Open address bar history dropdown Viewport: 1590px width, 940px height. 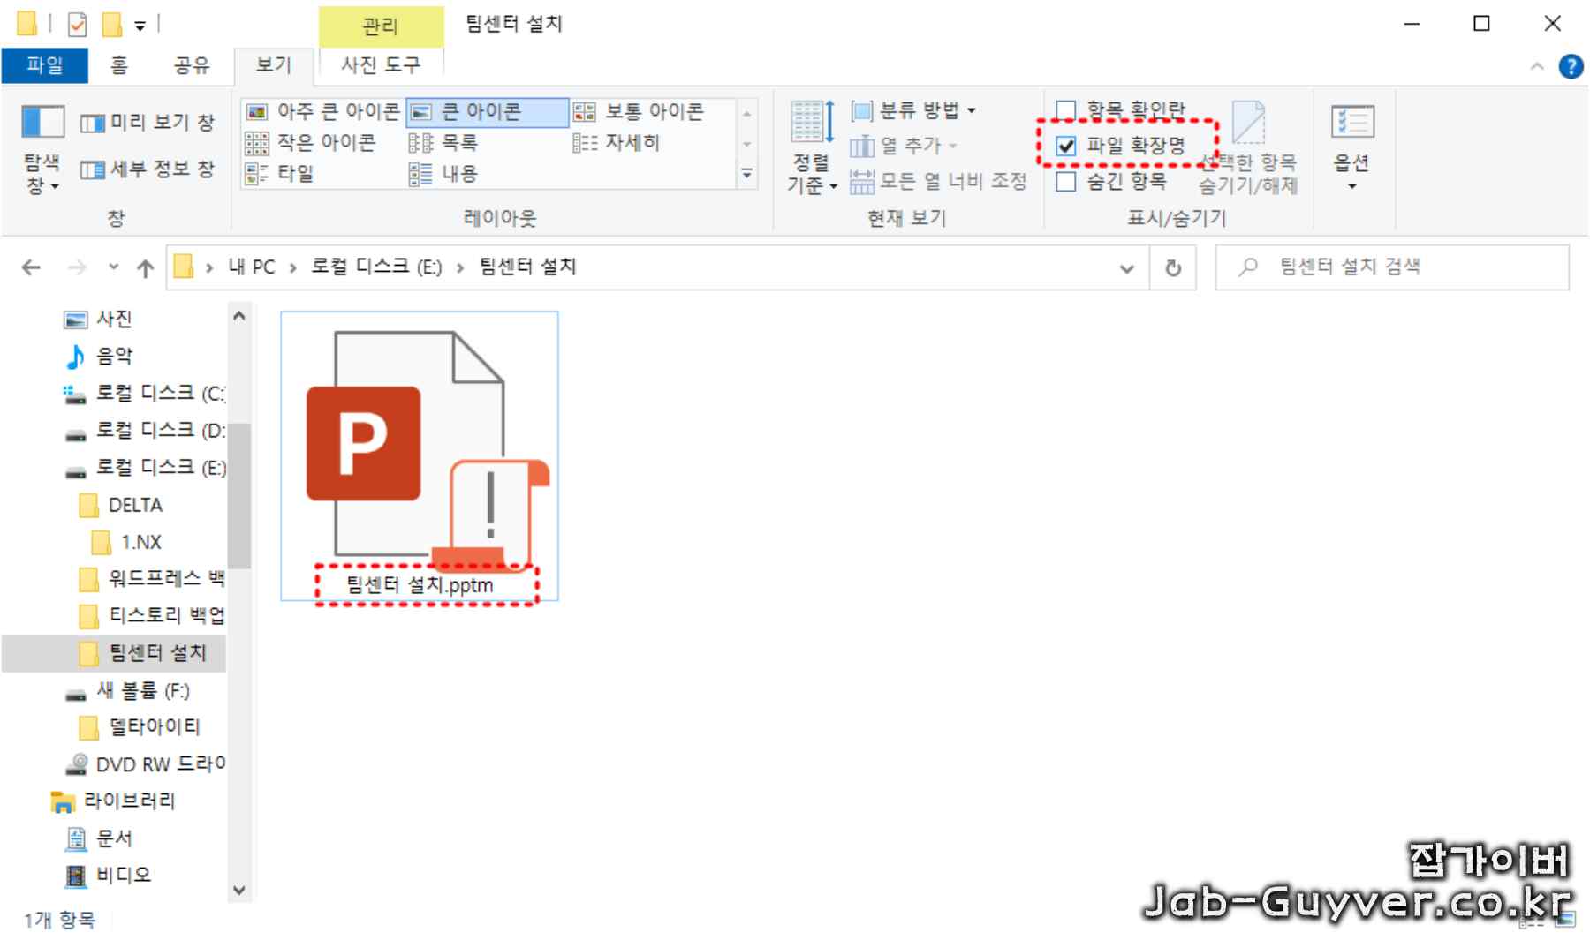[x=1127, y=268]
